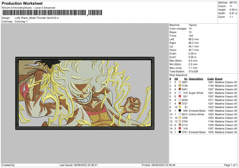Select the red swatch beside stitch count 551
The height and width of the screenshot is (168, 239).
pyautogui.click(x=180, y=96)
